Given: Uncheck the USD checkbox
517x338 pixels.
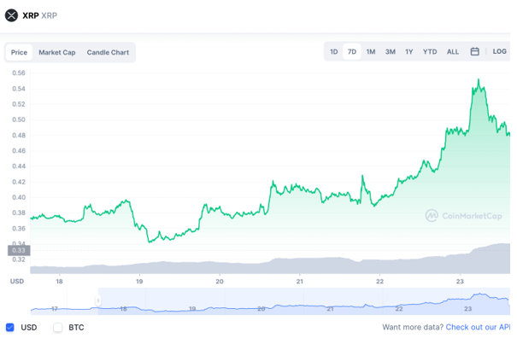Looking at the screenshot, I should click(10, 327).
